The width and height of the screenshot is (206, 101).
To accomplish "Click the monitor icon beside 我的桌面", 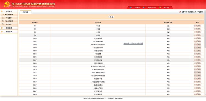I will click(130, 7).
